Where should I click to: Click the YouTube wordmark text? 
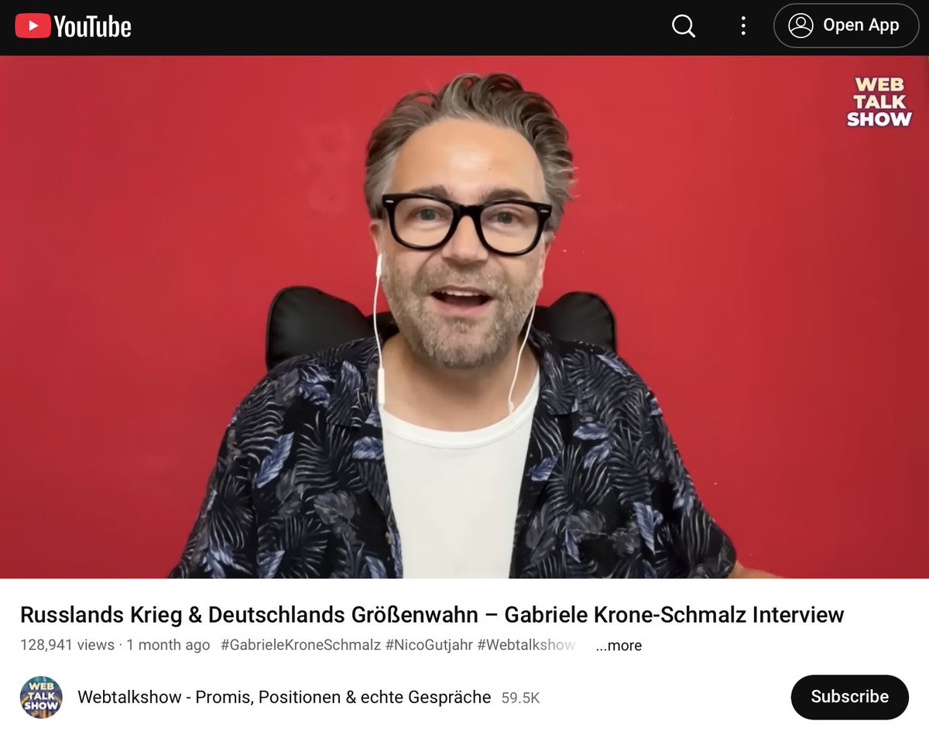pyautogui.click(x=93, y=26)
